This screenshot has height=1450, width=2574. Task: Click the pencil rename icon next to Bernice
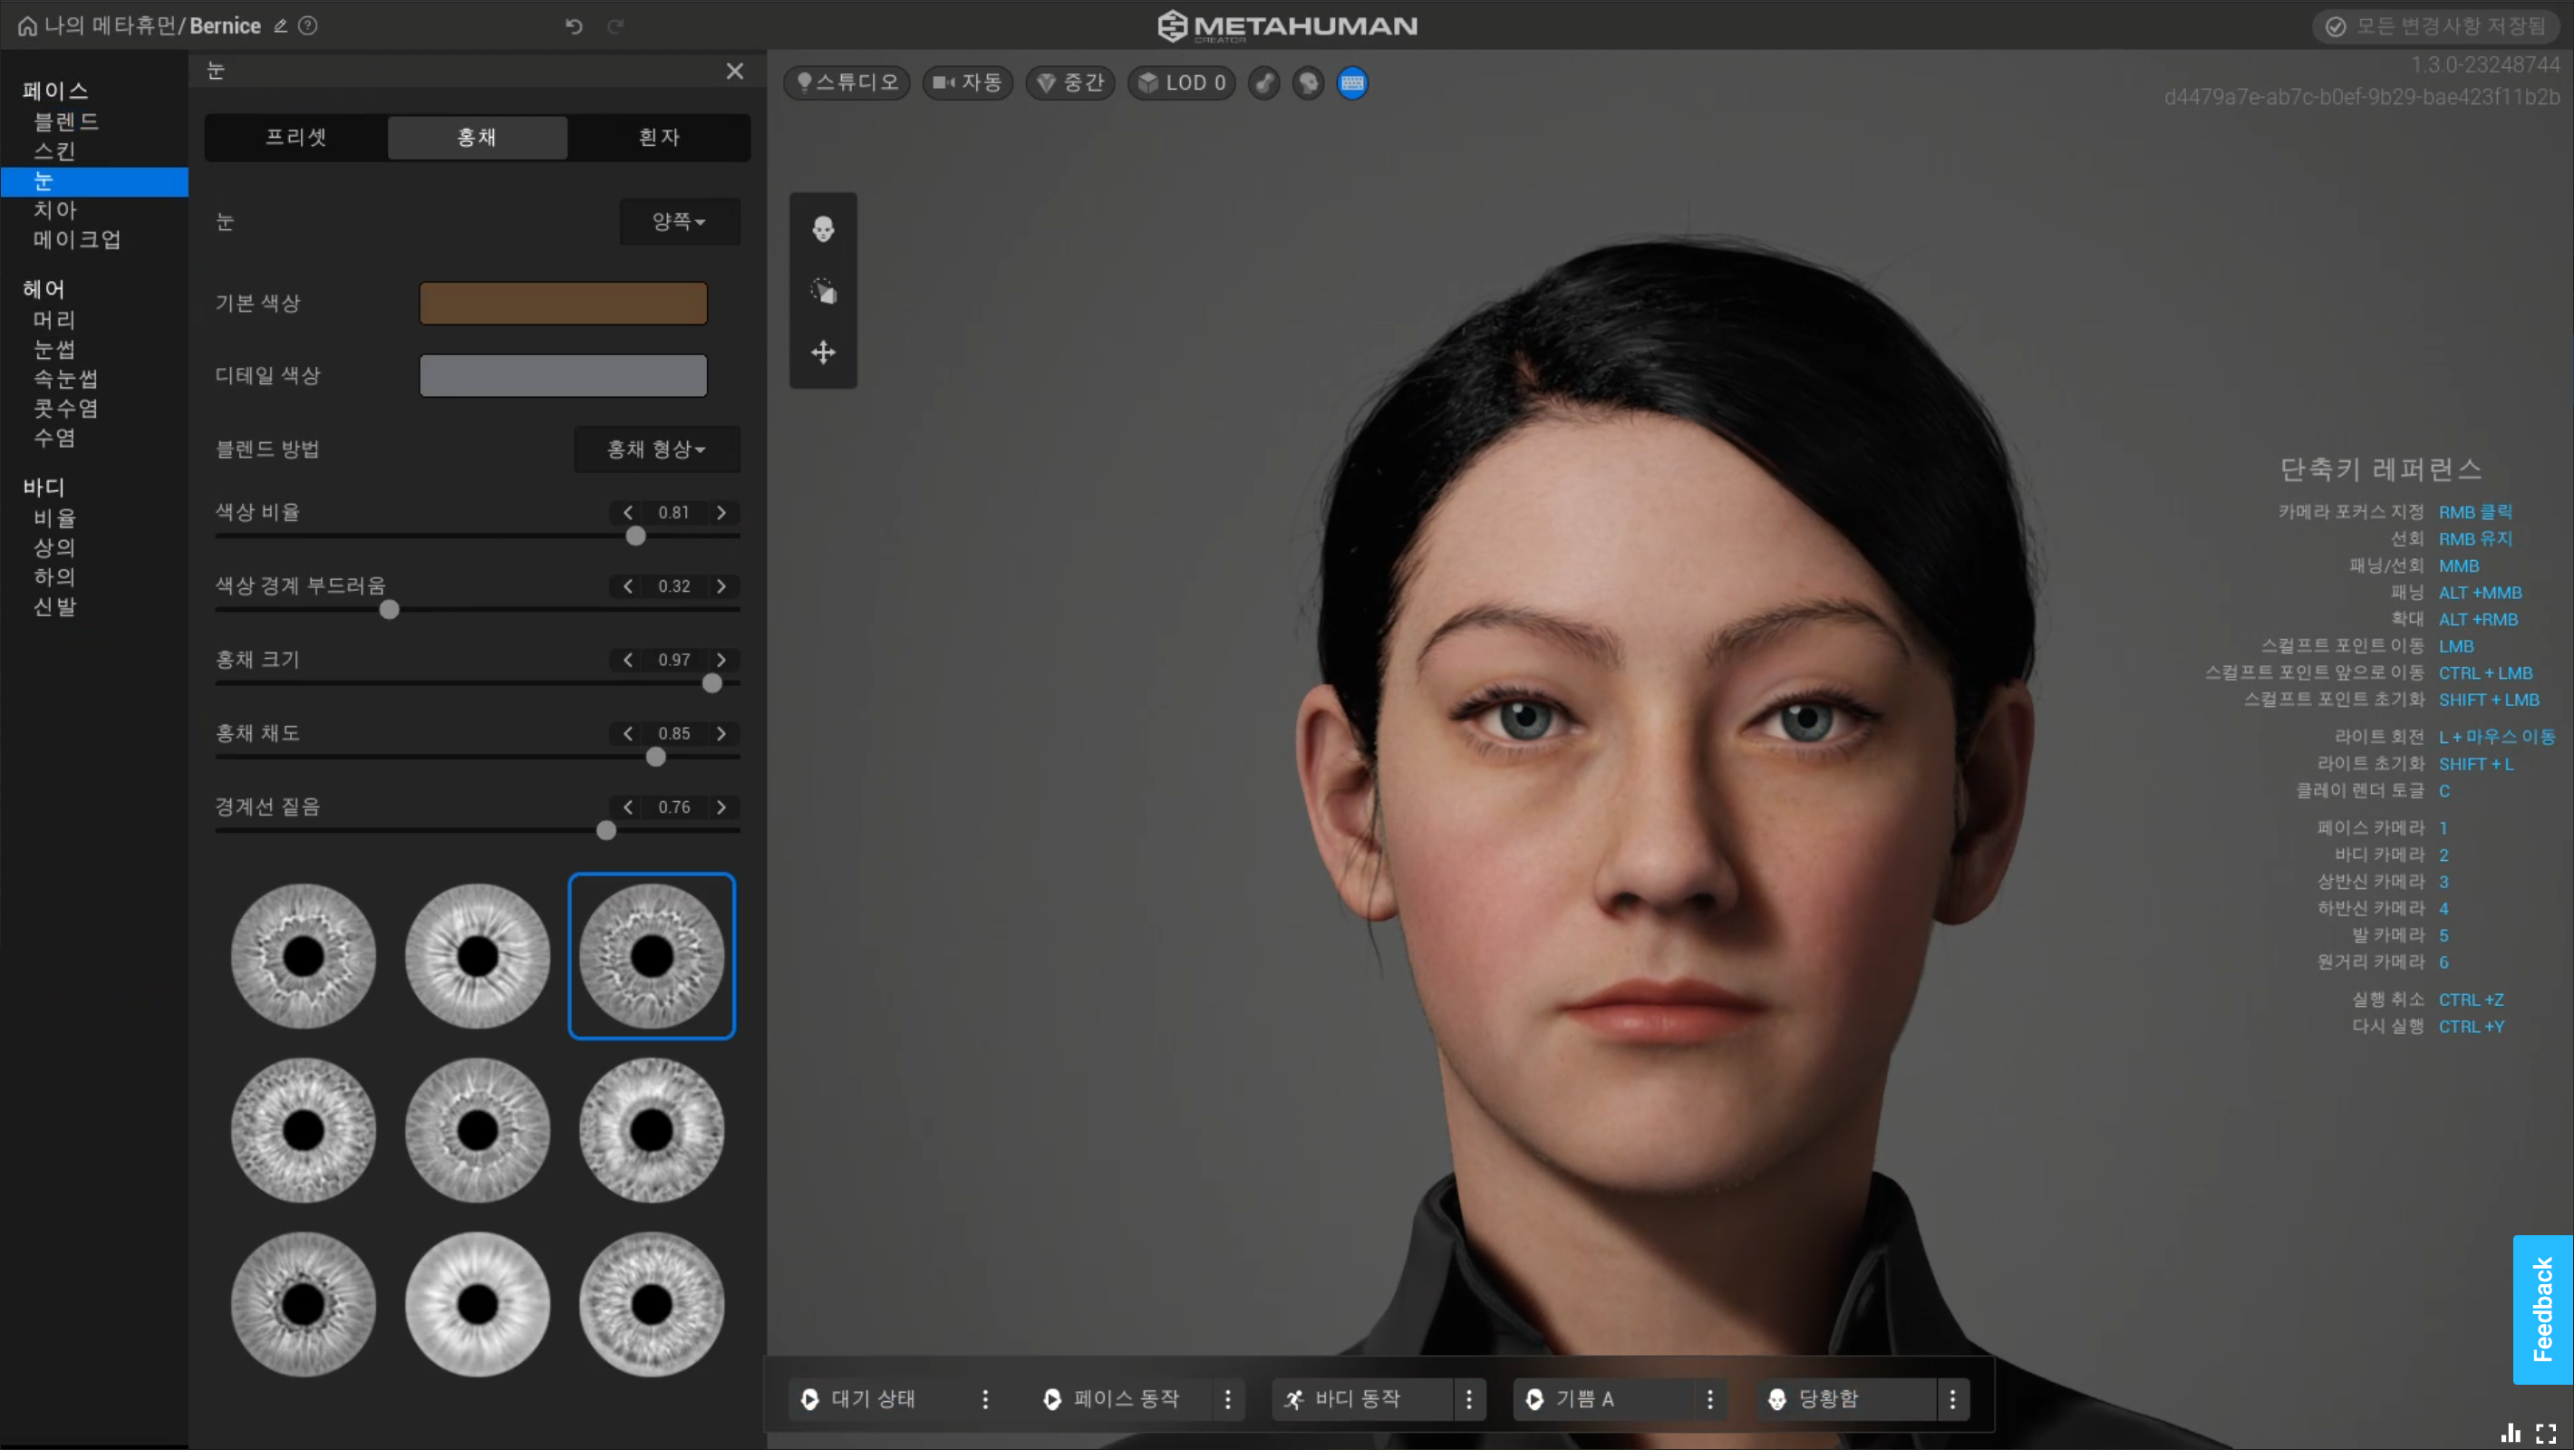(x=281, y=26)
